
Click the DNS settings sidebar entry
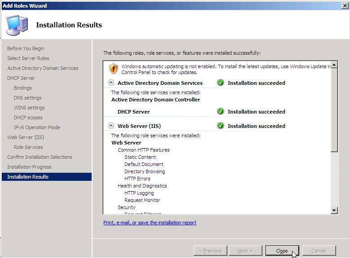point(27,98)
